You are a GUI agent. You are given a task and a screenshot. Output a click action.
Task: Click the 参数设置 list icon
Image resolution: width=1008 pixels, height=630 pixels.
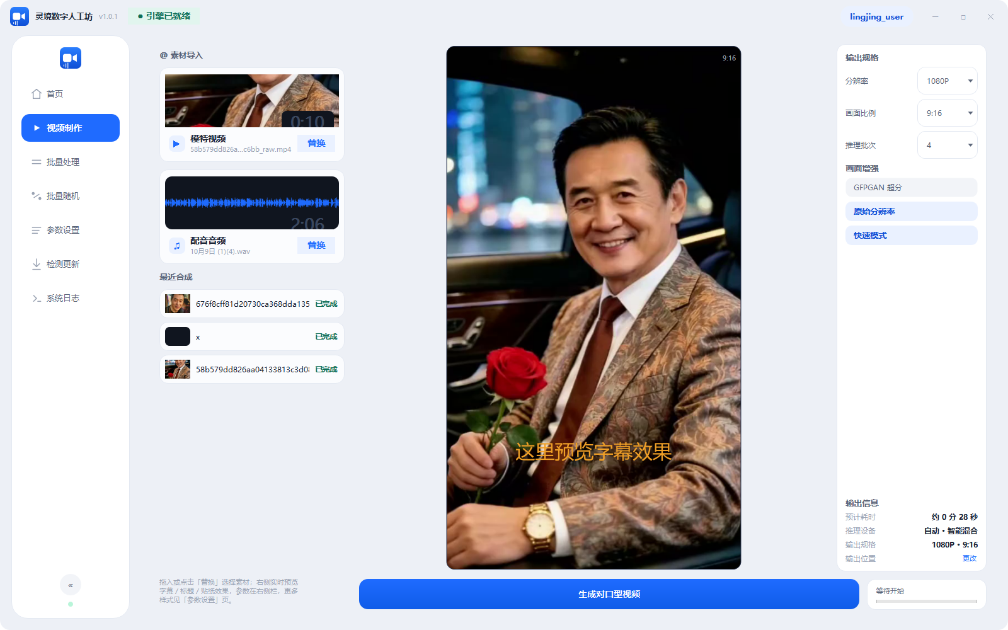pyautogui.click(x=37, y=230)
